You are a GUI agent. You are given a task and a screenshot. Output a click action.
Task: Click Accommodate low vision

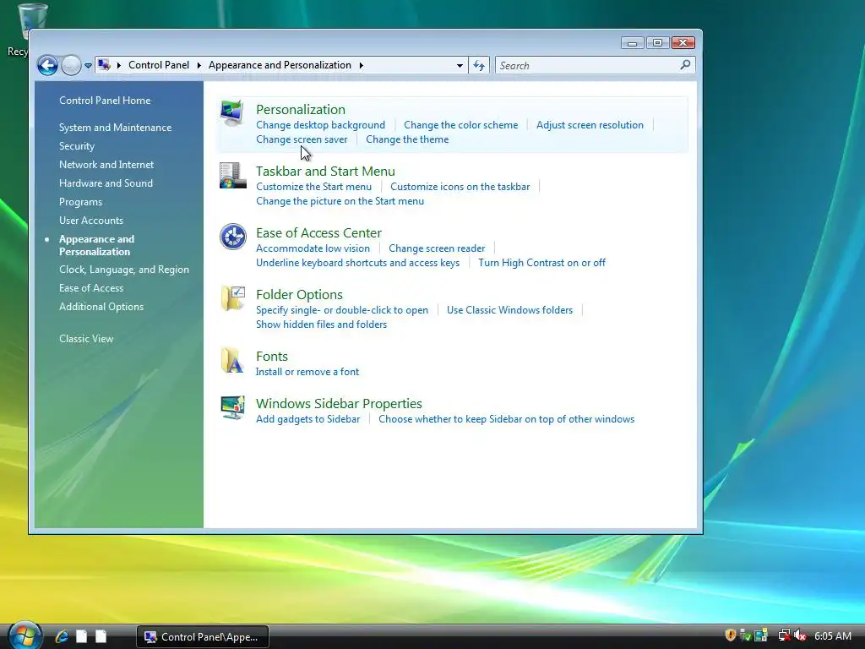(x=313, y=248)
